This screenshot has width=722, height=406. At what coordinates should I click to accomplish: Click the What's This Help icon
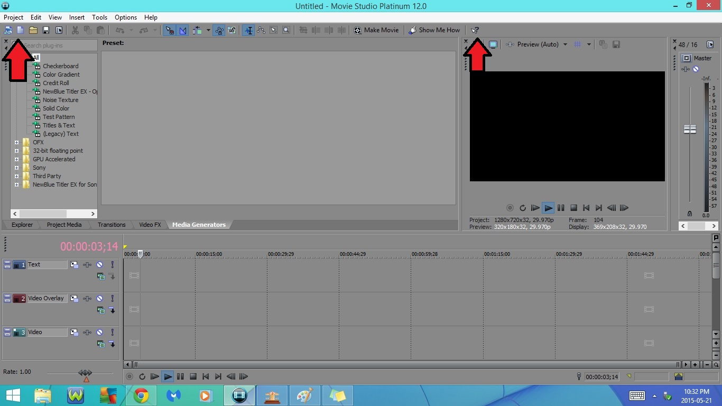pyautogui.click(x=475, y=30)
